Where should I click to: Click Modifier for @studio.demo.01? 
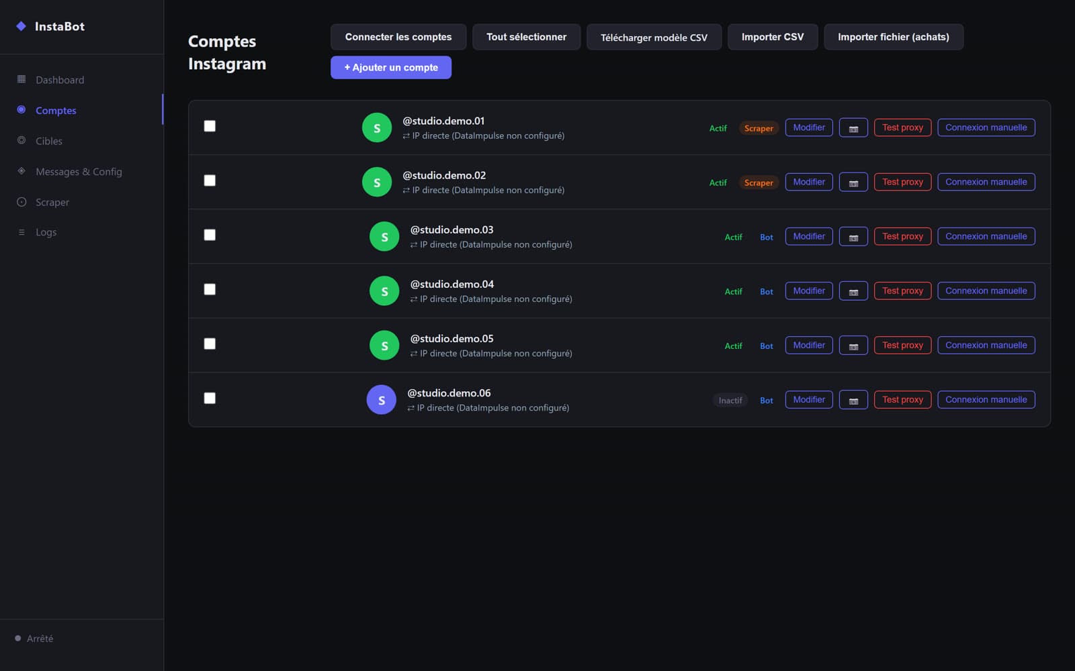(809, 127)
